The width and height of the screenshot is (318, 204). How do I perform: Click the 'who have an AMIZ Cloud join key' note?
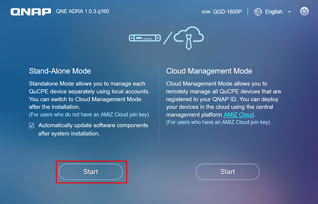pyautogui.click(x=218, y=122)
